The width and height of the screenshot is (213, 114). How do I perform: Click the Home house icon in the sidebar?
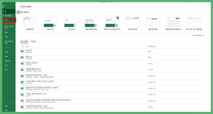(3, 11)
